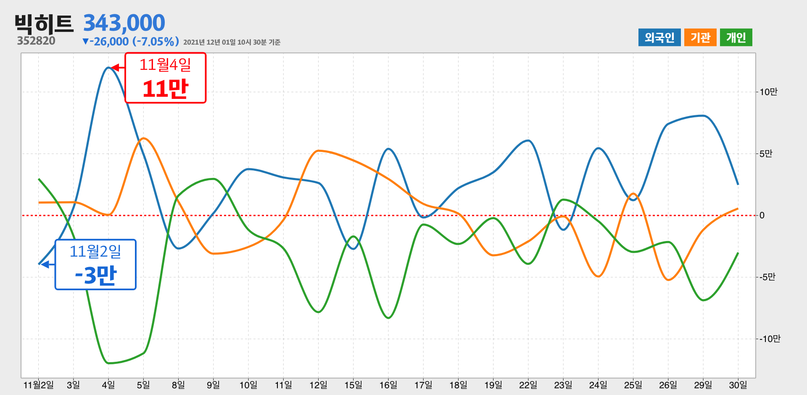
Task: Click the 4일 x-axis label
Action: point(108,385)
